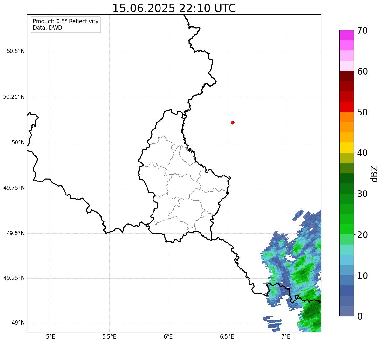Screen dimensions: 382x343
Task: Click the 'dBZ' colorbar label
Action: coord(374,174)
